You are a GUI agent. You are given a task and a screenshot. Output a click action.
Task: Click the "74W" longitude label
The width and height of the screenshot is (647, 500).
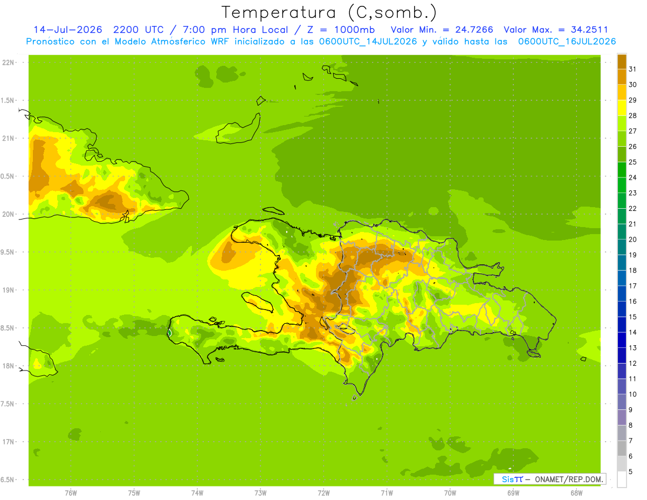pos(197,492)
